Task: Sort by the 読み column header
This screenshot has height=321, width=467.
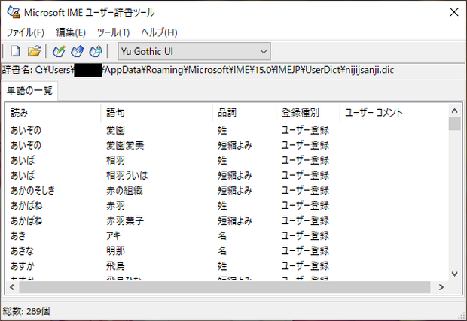Action: (53, 113)
